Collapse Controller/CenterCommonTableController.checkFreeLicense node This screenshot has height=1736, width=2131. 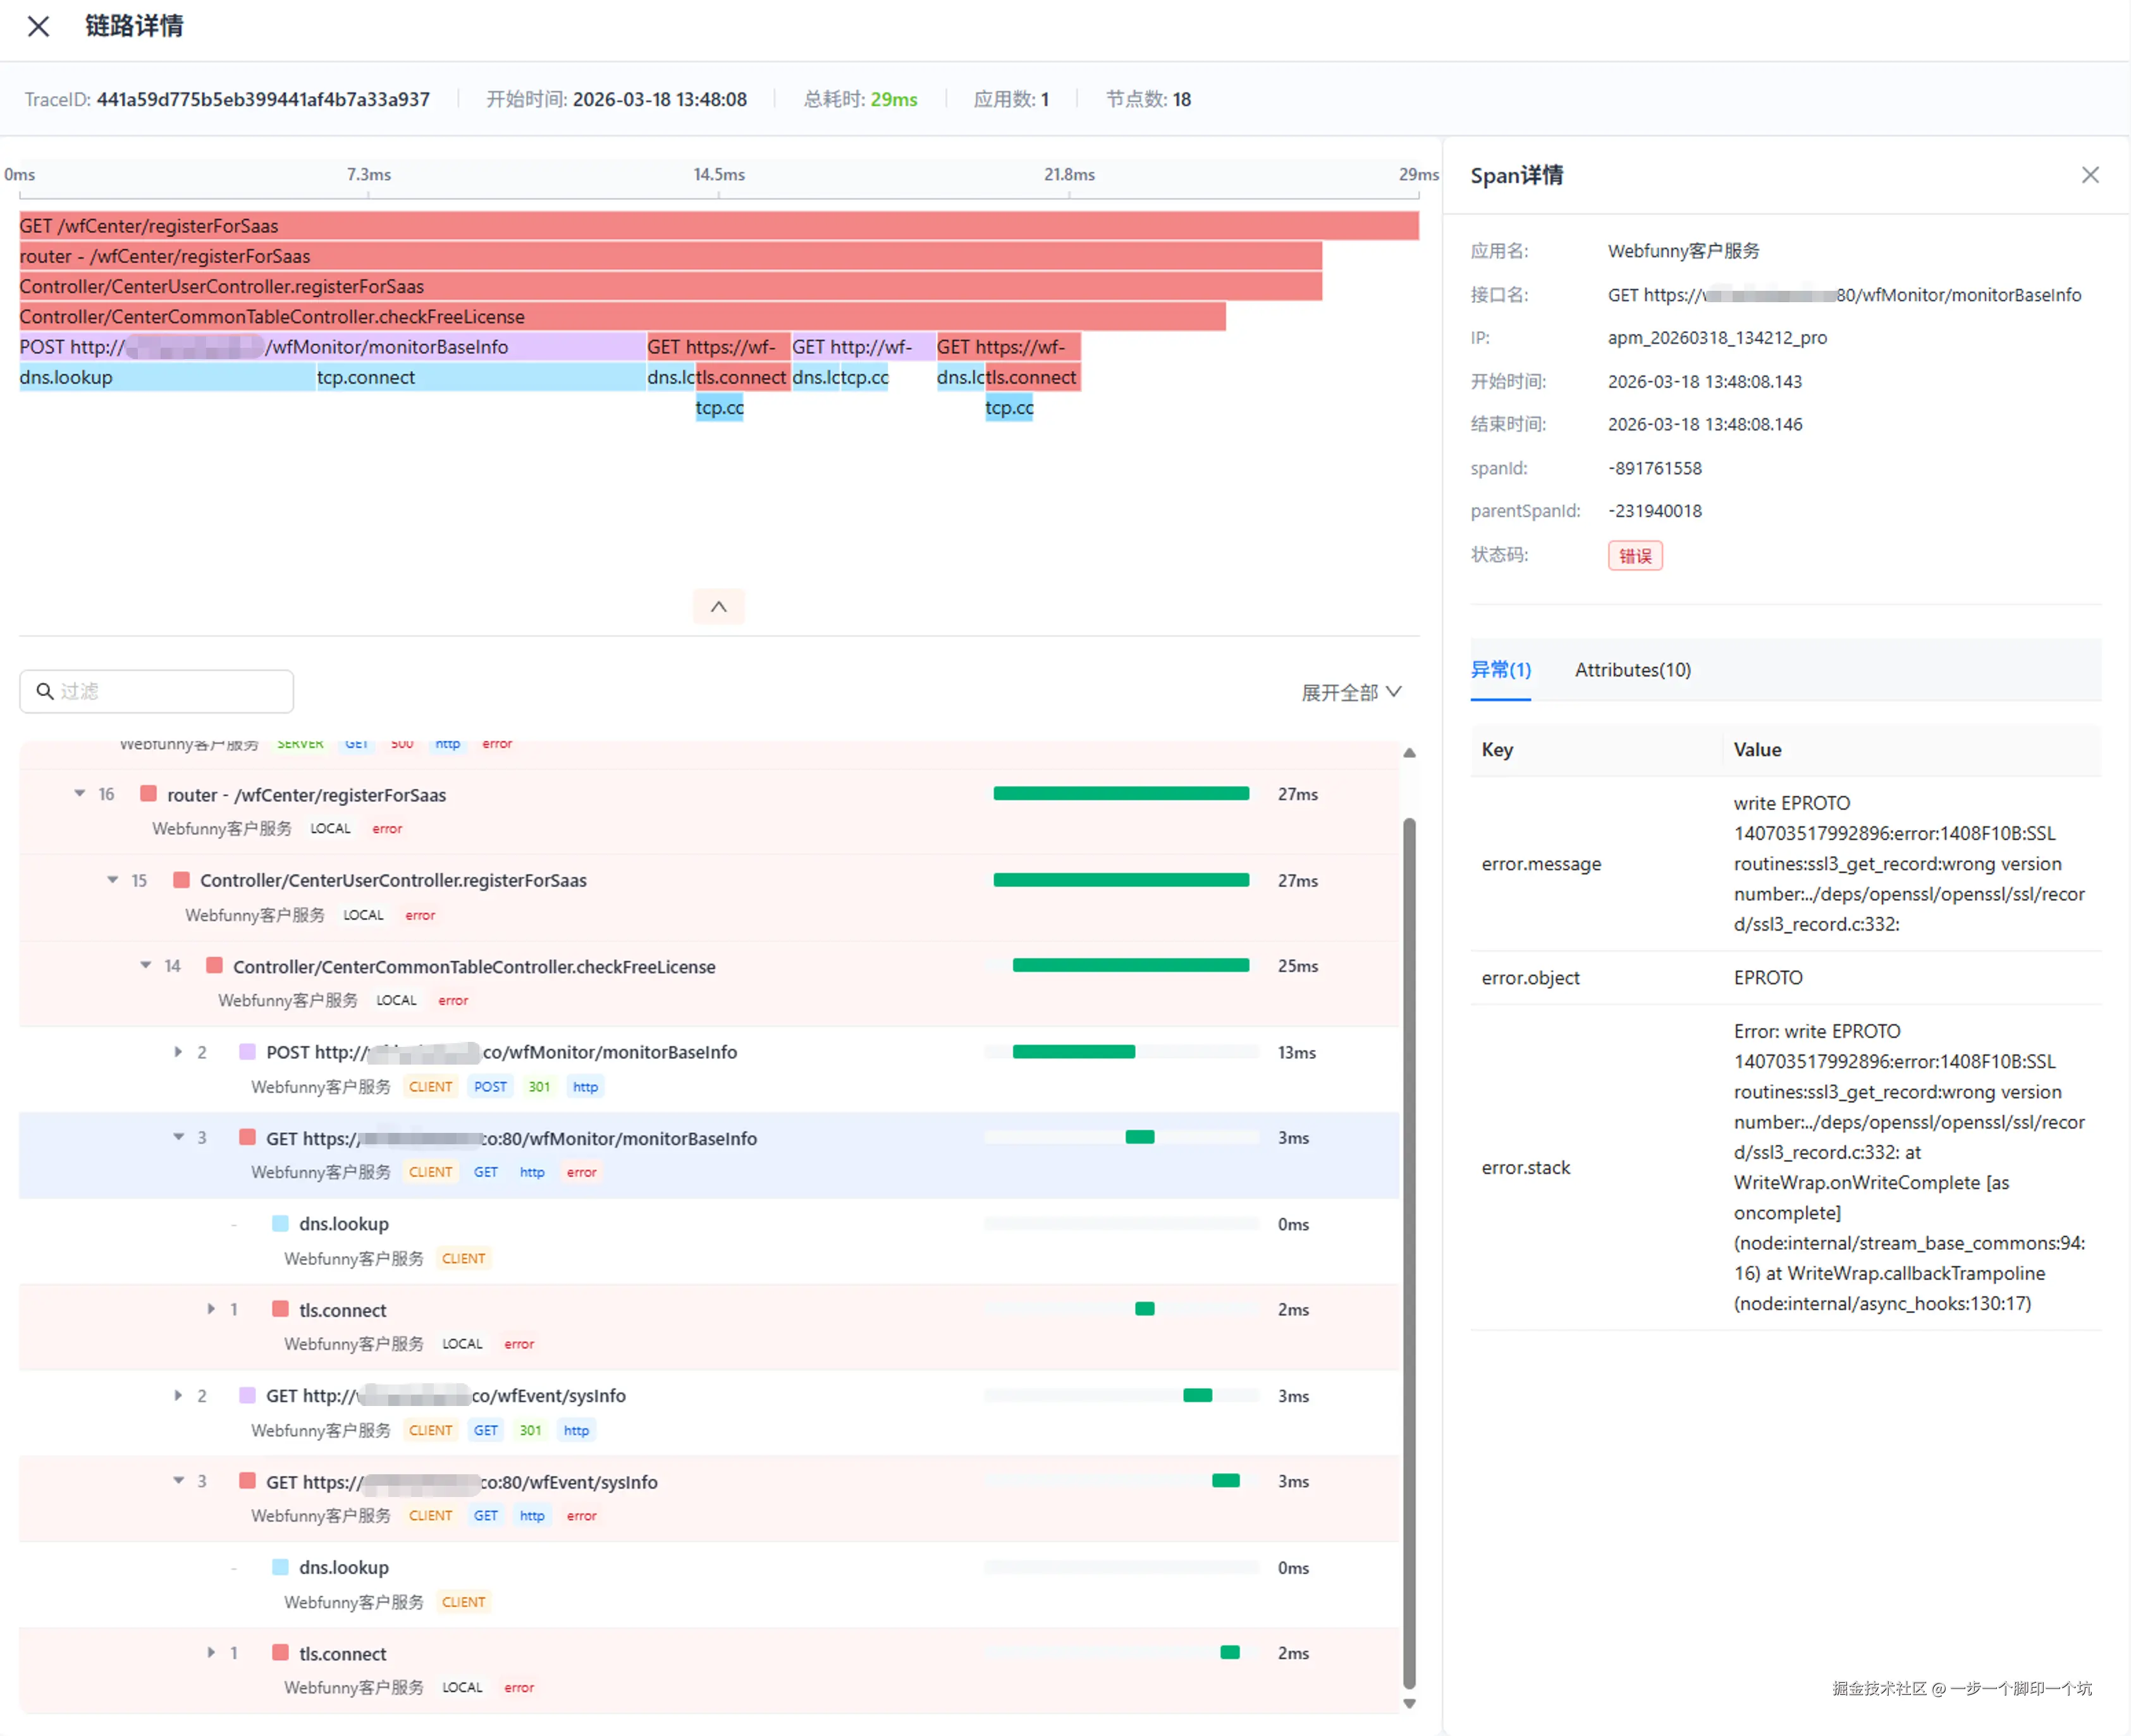146,965
